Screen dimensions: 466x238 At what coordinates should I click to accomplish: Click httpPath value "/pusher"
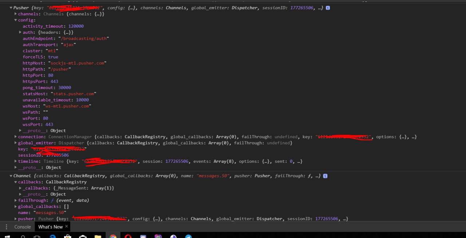tap(59, 69)
